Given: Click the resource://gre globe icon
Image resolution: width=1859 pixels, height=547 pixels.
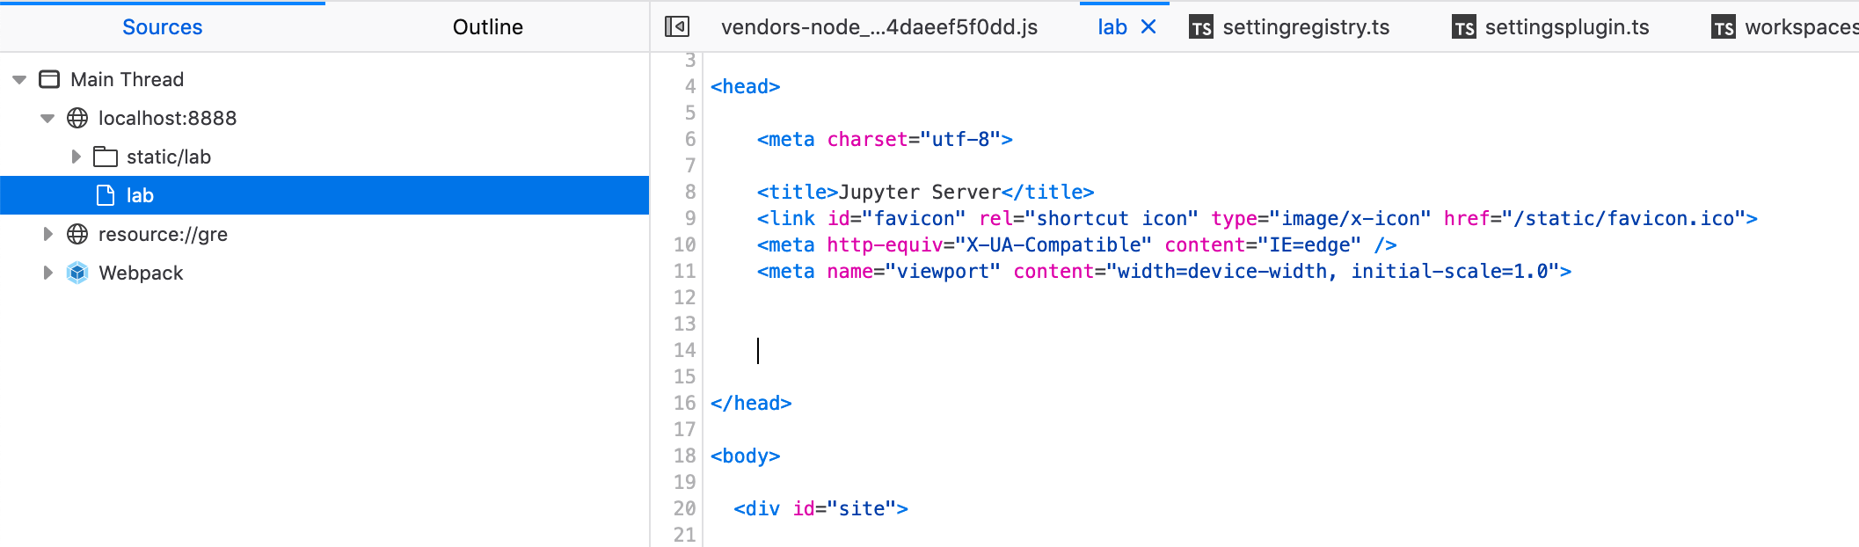Looking at the screenshot, I should click(x=77, y=234).
